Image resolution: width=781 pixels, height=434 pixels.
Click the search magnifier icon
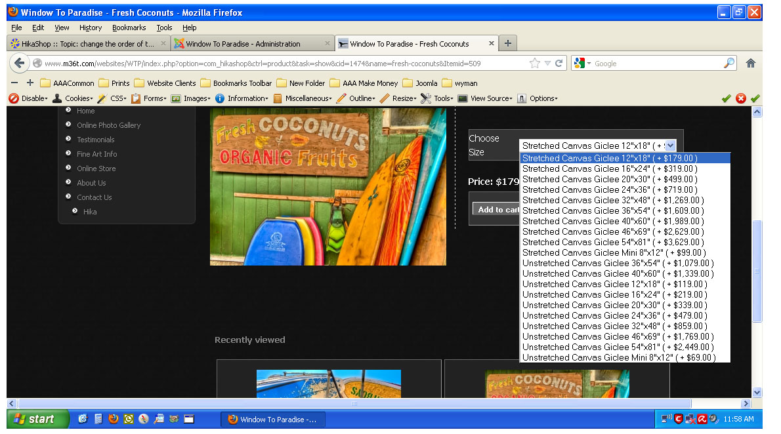click(729, 64)
